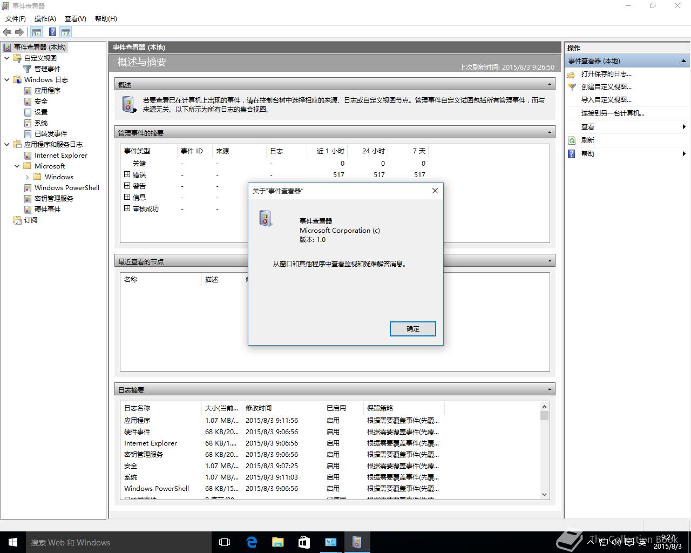This screenshot has height=553, width=691.
Task: Select 订阅 node in tree
Action: click(x=31, y=220)
